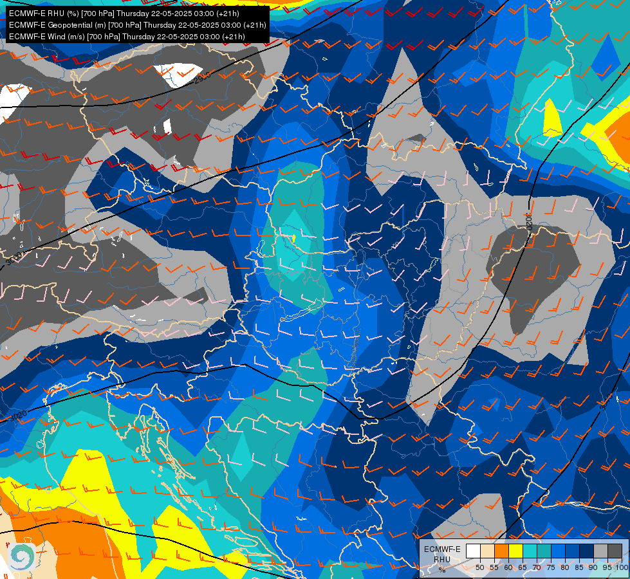Click the '90' legend tick label
630x579 pixels.
click(x=593, y=567)
